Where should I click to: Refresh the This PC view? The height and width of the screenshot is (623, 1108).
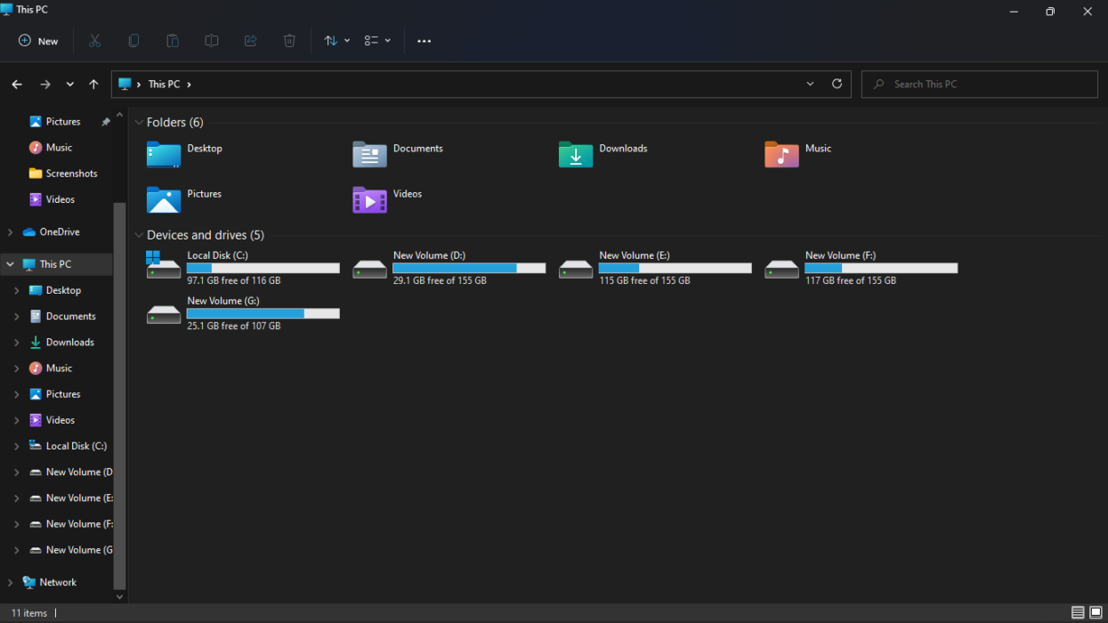(837, 84)
